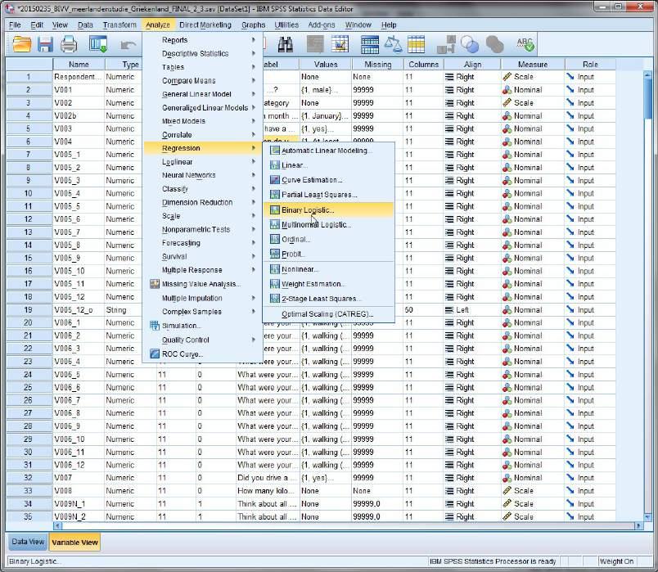Expand the Multiple Imputation submenu
This screenshot has width=658, height=572.
tap(202, 298)
